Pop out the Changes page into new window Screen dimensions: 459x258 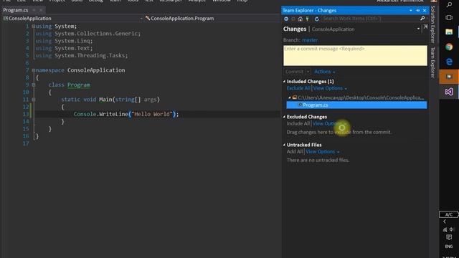pos(425,27)
